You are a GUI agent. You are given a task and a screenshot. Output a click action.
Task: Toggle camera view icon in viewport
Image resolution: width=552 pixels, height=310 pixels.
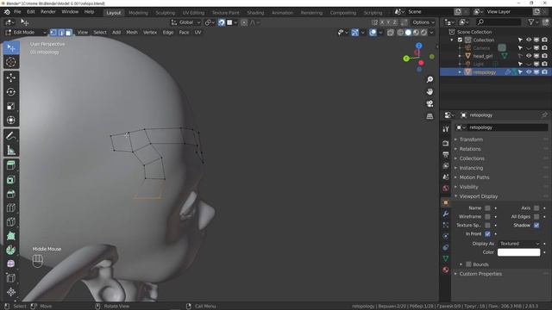[x=430, y=103]
